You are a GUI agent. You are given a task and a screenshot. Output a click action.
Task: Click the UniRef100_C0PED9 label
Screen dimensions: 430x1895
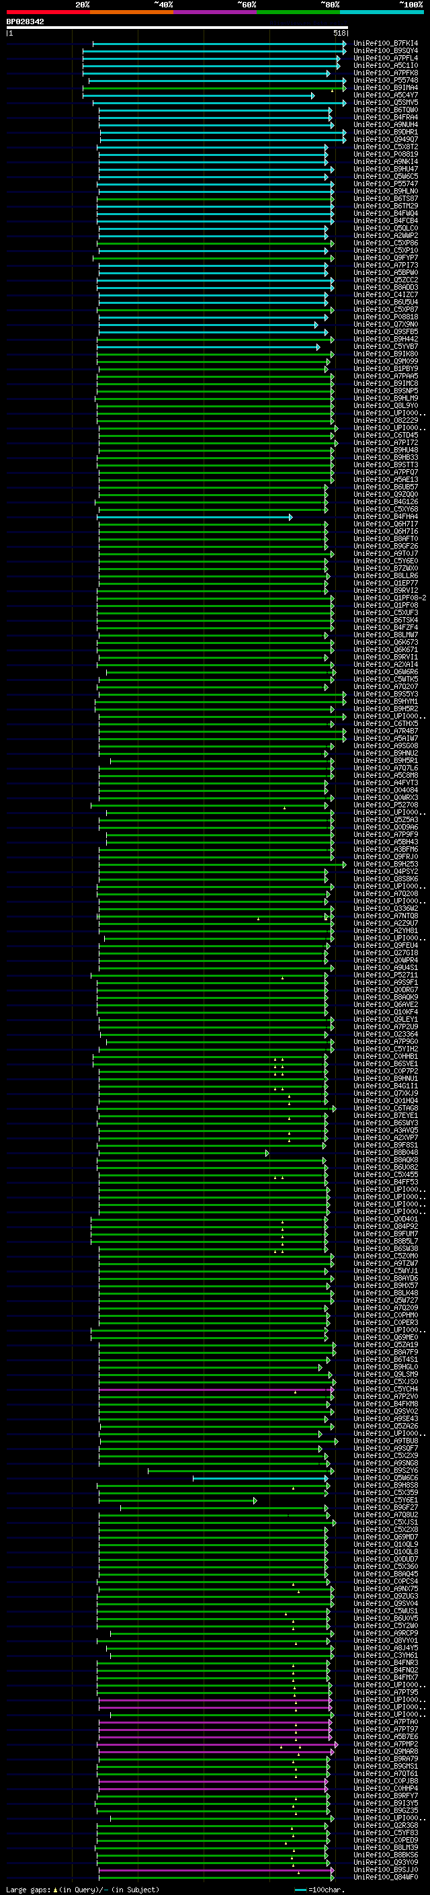(386, 1840)
